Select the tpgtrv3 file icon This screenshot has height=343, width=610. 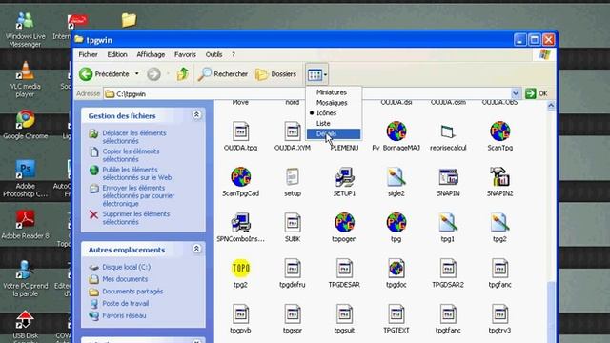499,313
